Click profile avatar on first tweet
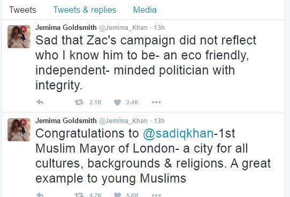Screen dimensions: 290x197 click(x=19, y=36)
